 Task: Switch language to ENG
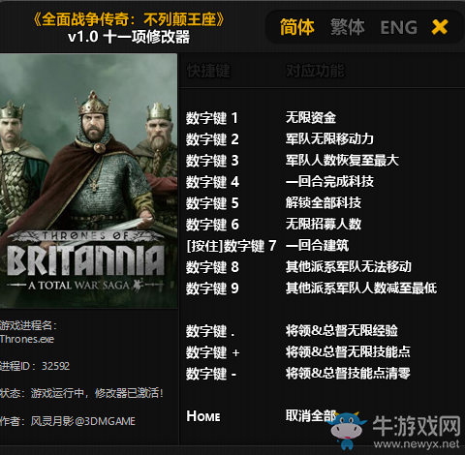[398, 27]
